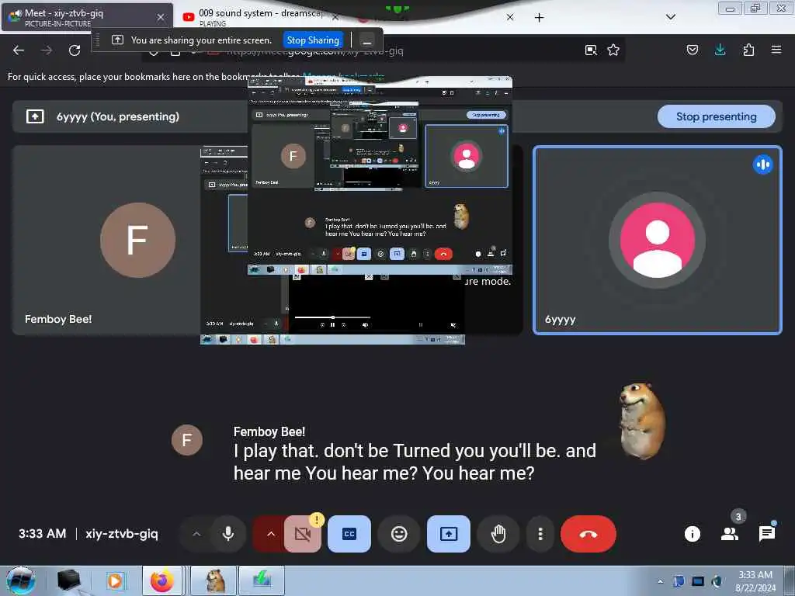This screenshot has width=795, height=596.
Task: Open the emoji reactions button
Action: [x=399, y=534]
